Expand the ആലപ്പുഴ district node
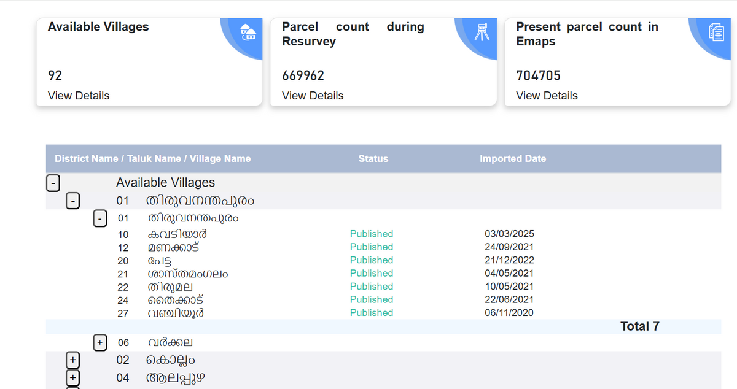The image size is (737, 389). pyautogui.click(x=72, y=377)
